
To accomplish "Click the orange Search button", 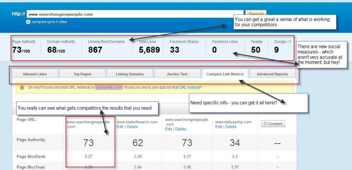I will coord(256,13).
